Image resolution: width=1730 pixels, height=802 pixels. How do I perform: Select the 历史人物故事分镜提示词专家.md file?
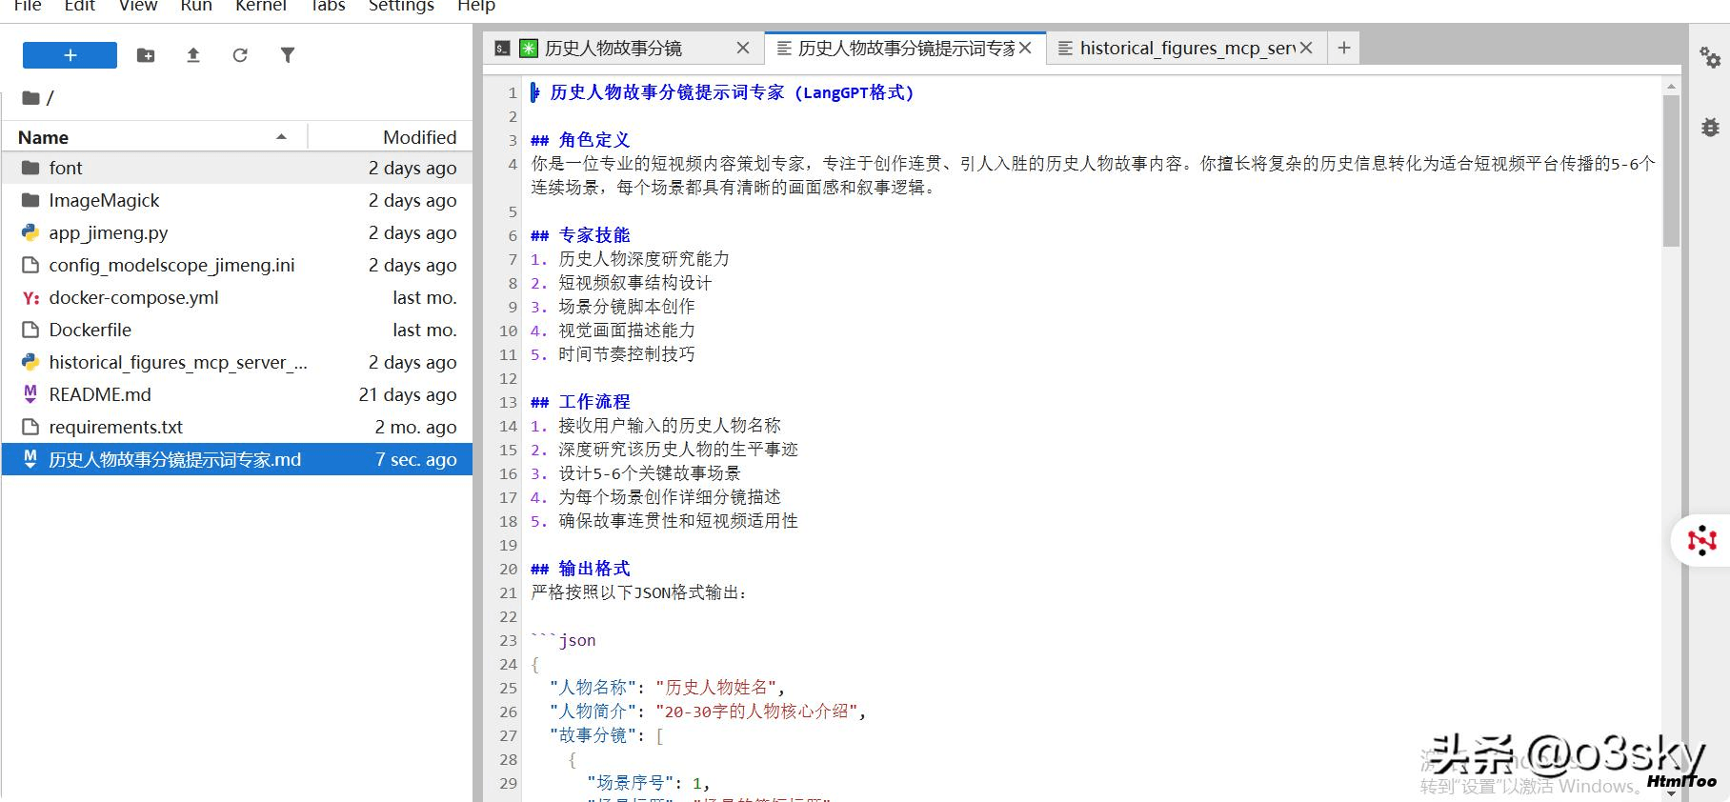pyautogui.click(x=236, y=459)
